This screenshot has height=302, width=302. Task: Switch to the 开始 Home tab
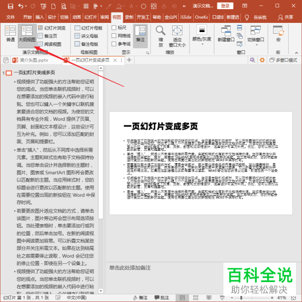27,17
